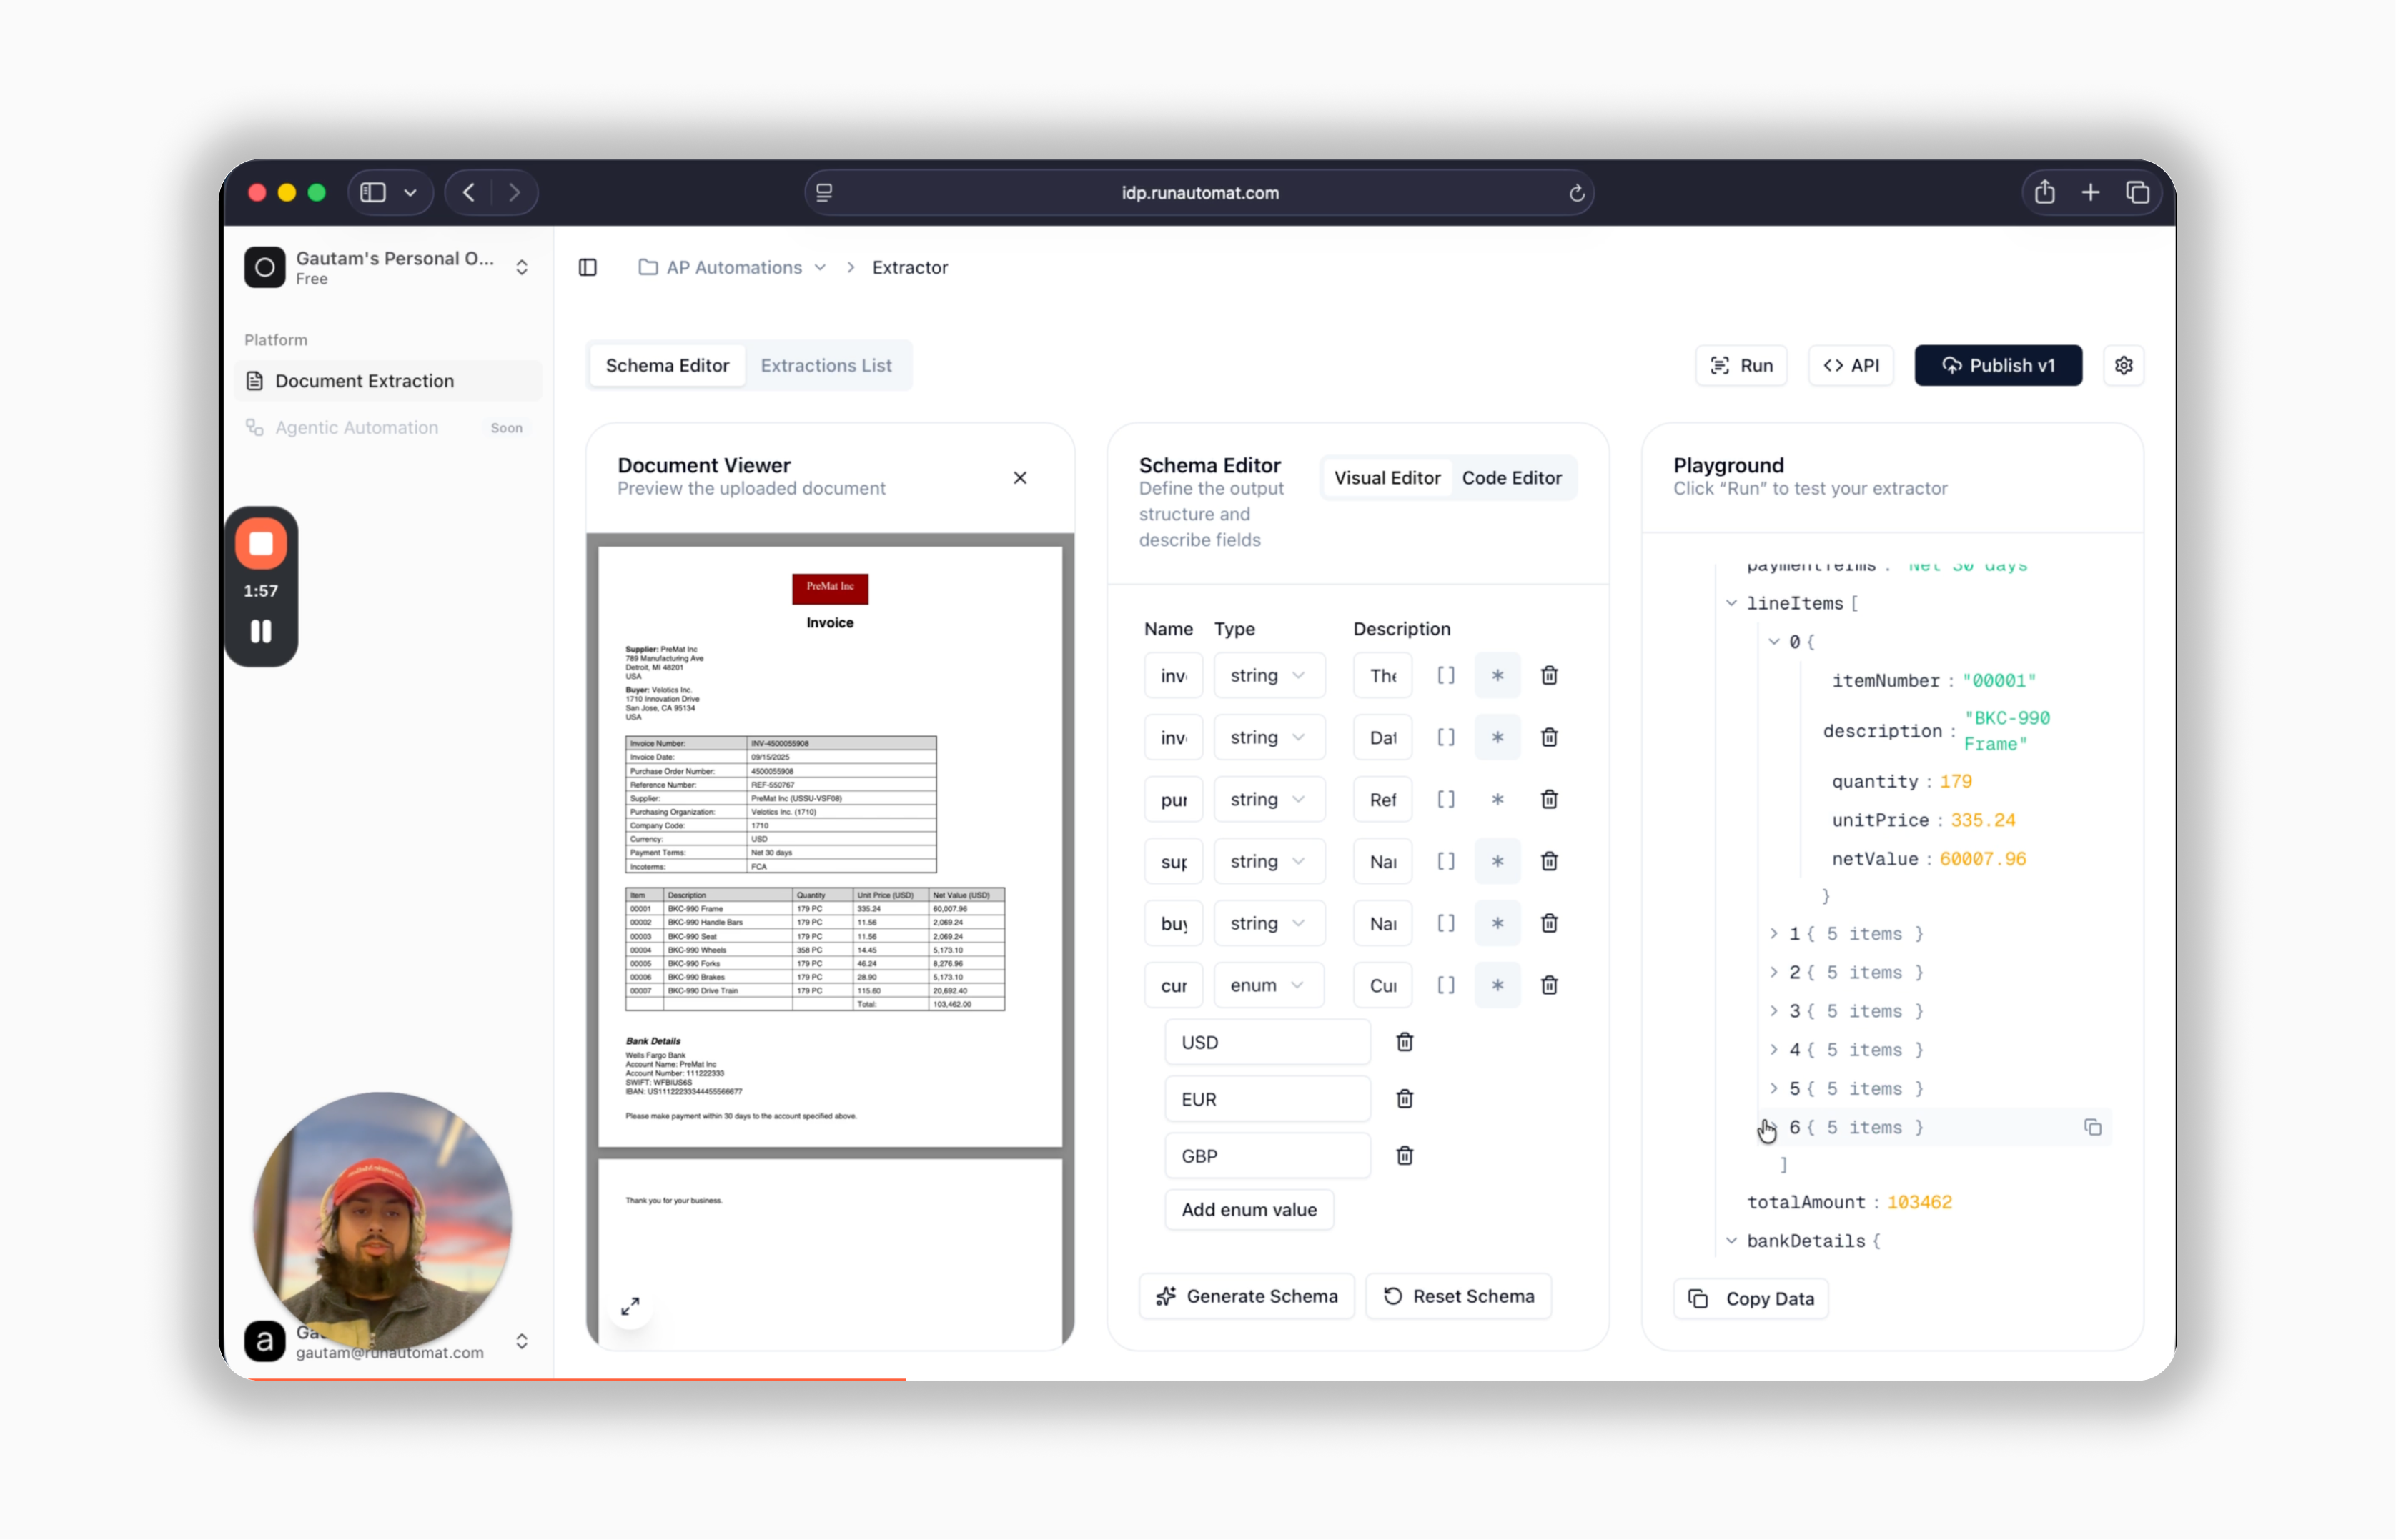Delete the USD enum value
The image size is (2396, 1540).
pyautogui.click(x=1404, y=1042)
